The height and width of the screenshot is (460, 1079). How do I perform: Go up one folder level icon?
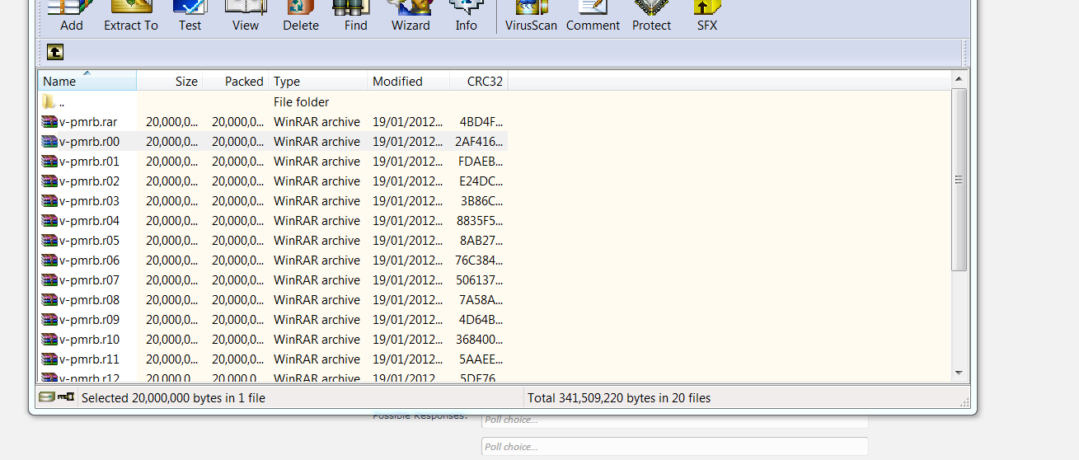point(55,52)
